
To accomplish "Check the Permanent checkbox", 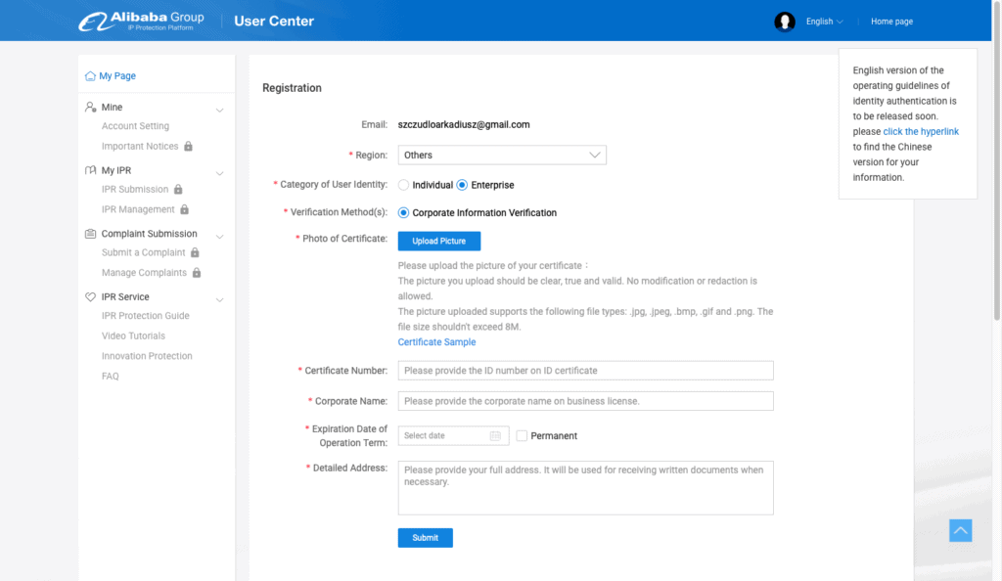I will pos(522,436).
